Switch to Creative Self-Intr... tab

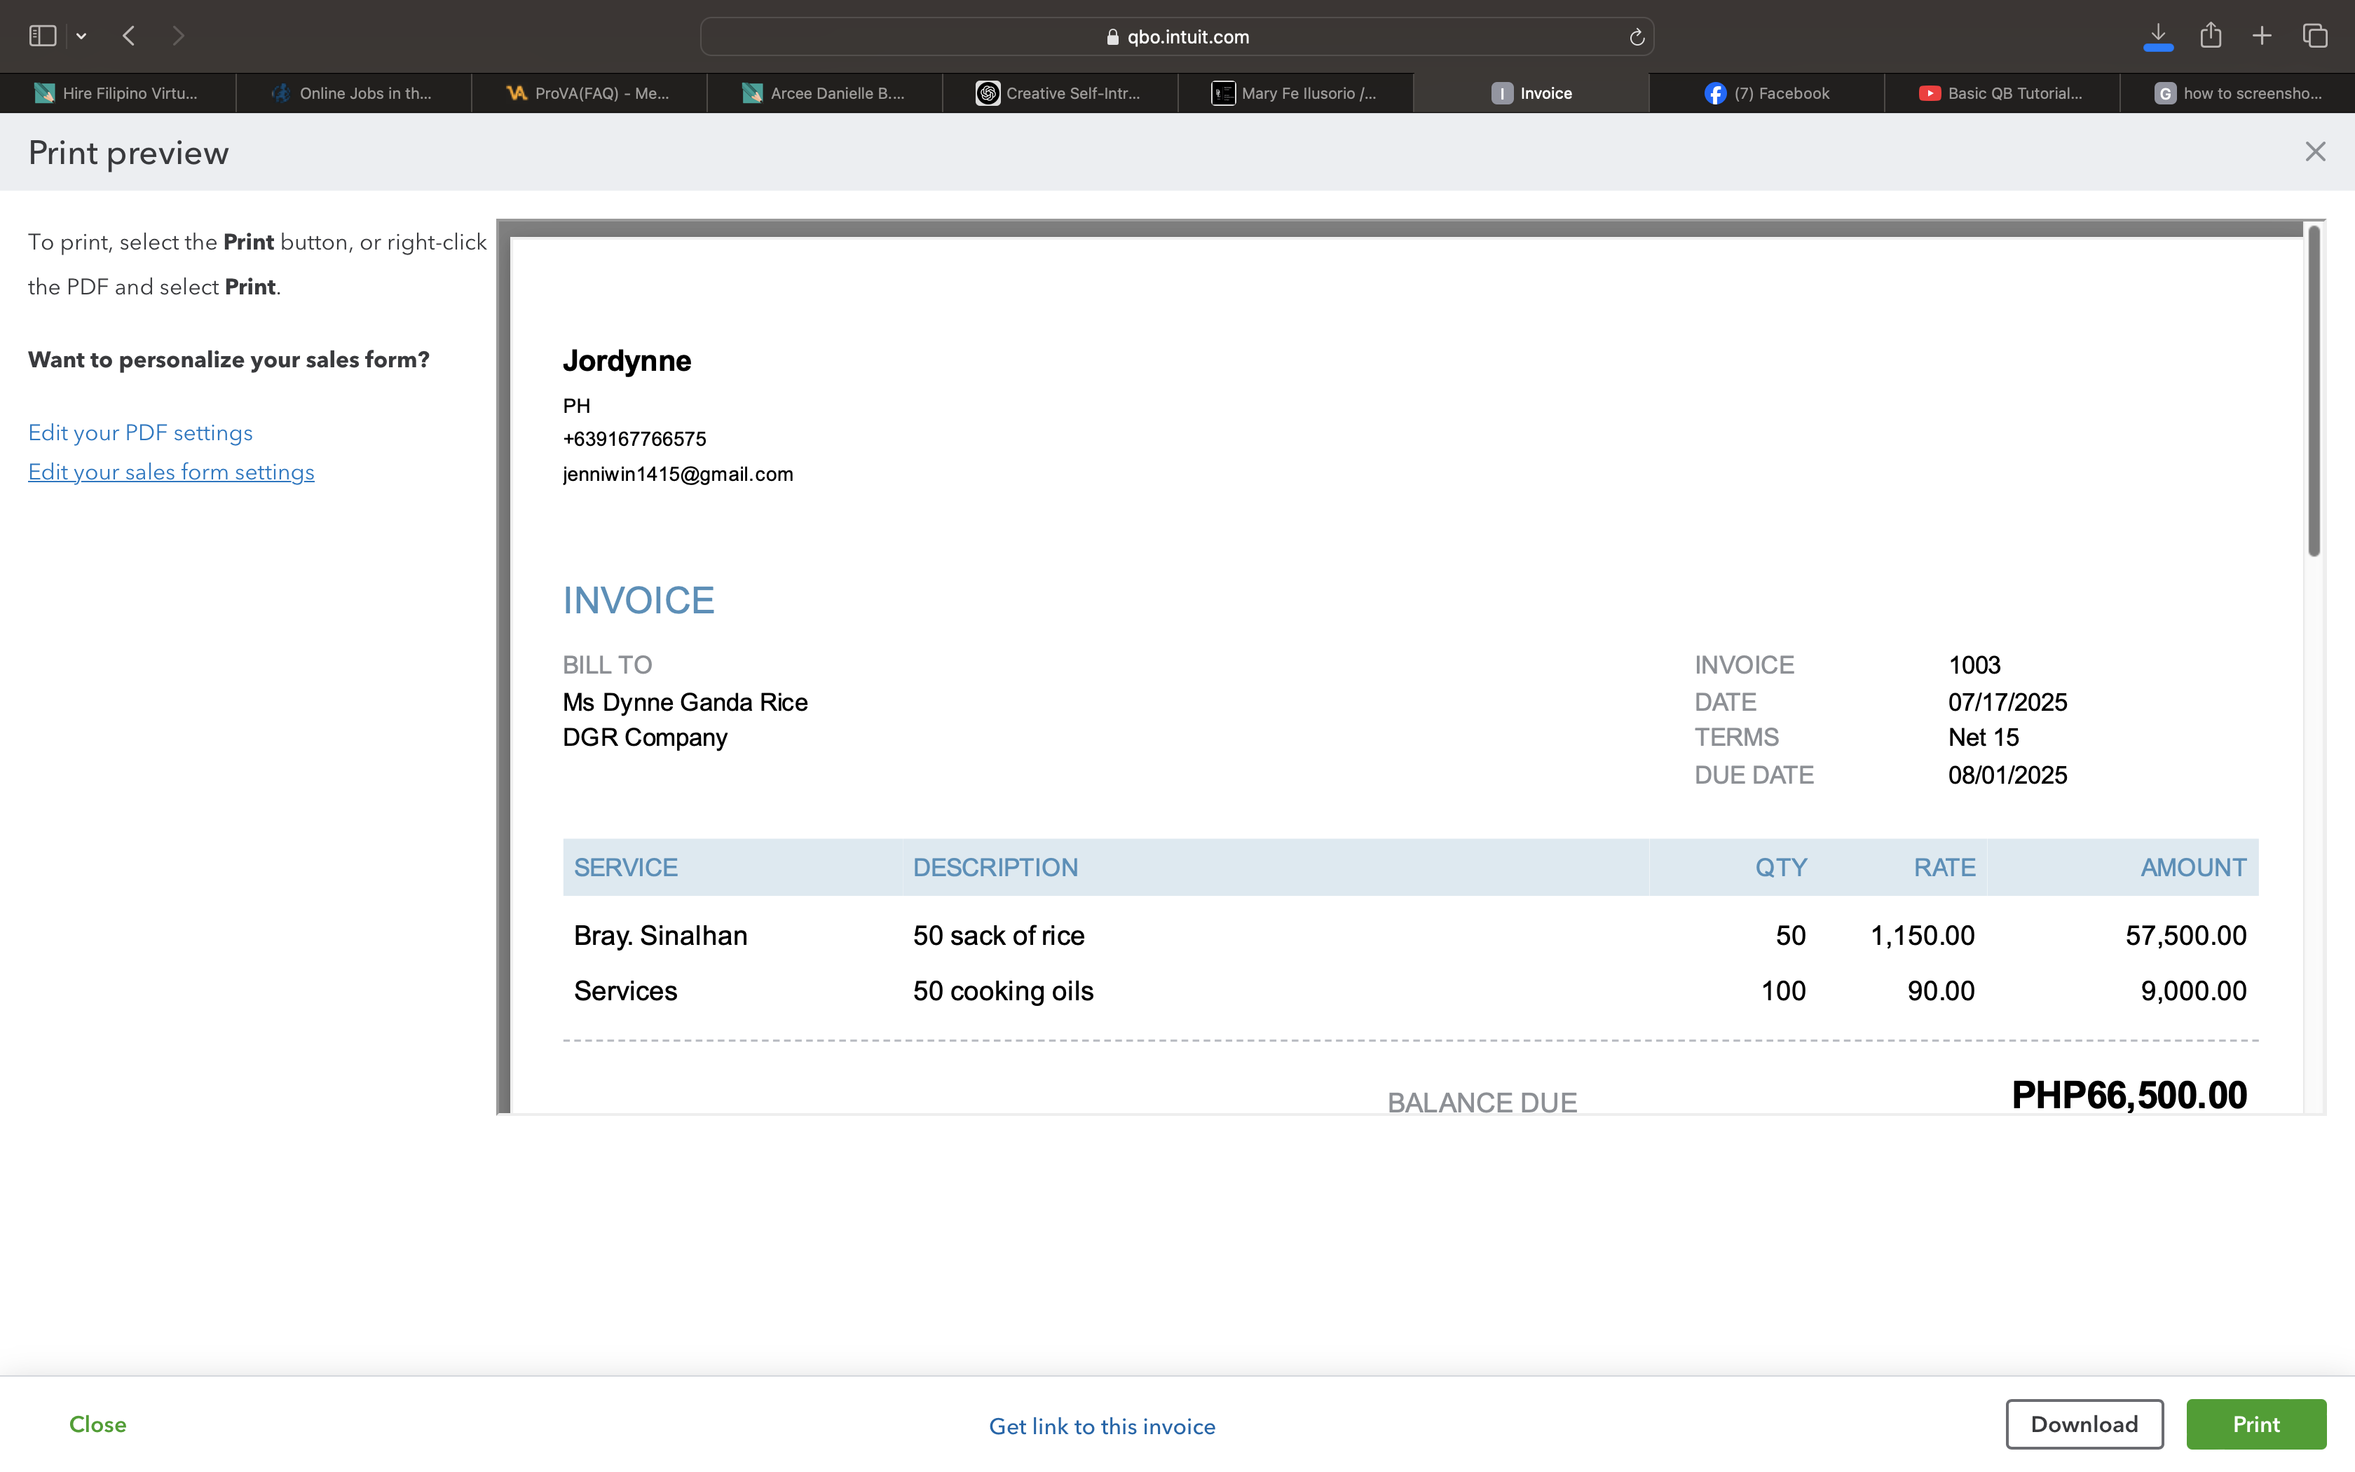tap(1060, 93)
